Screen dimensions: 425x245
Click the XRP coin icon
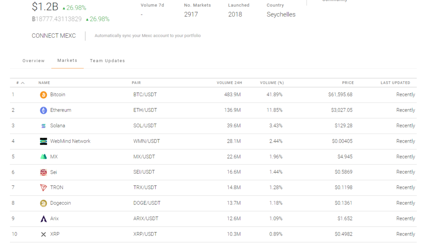(43, 234)
